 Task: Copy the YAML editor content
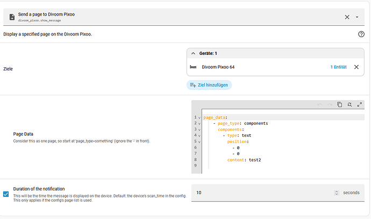pos(339,104)
